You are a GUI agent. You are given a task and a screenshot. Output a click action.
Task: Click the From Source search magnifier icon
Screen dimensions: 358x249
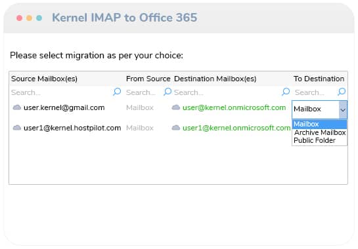point(168,92)
